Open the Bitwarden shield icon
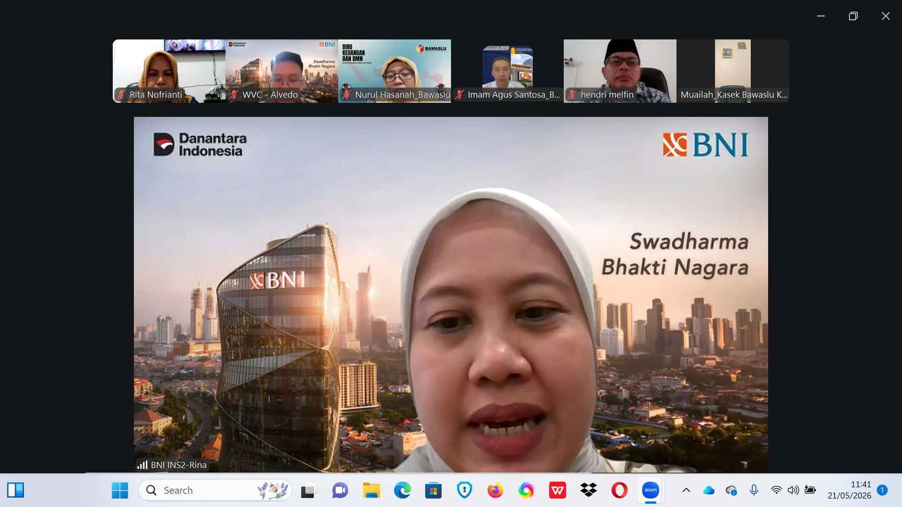 click(464, 491)
